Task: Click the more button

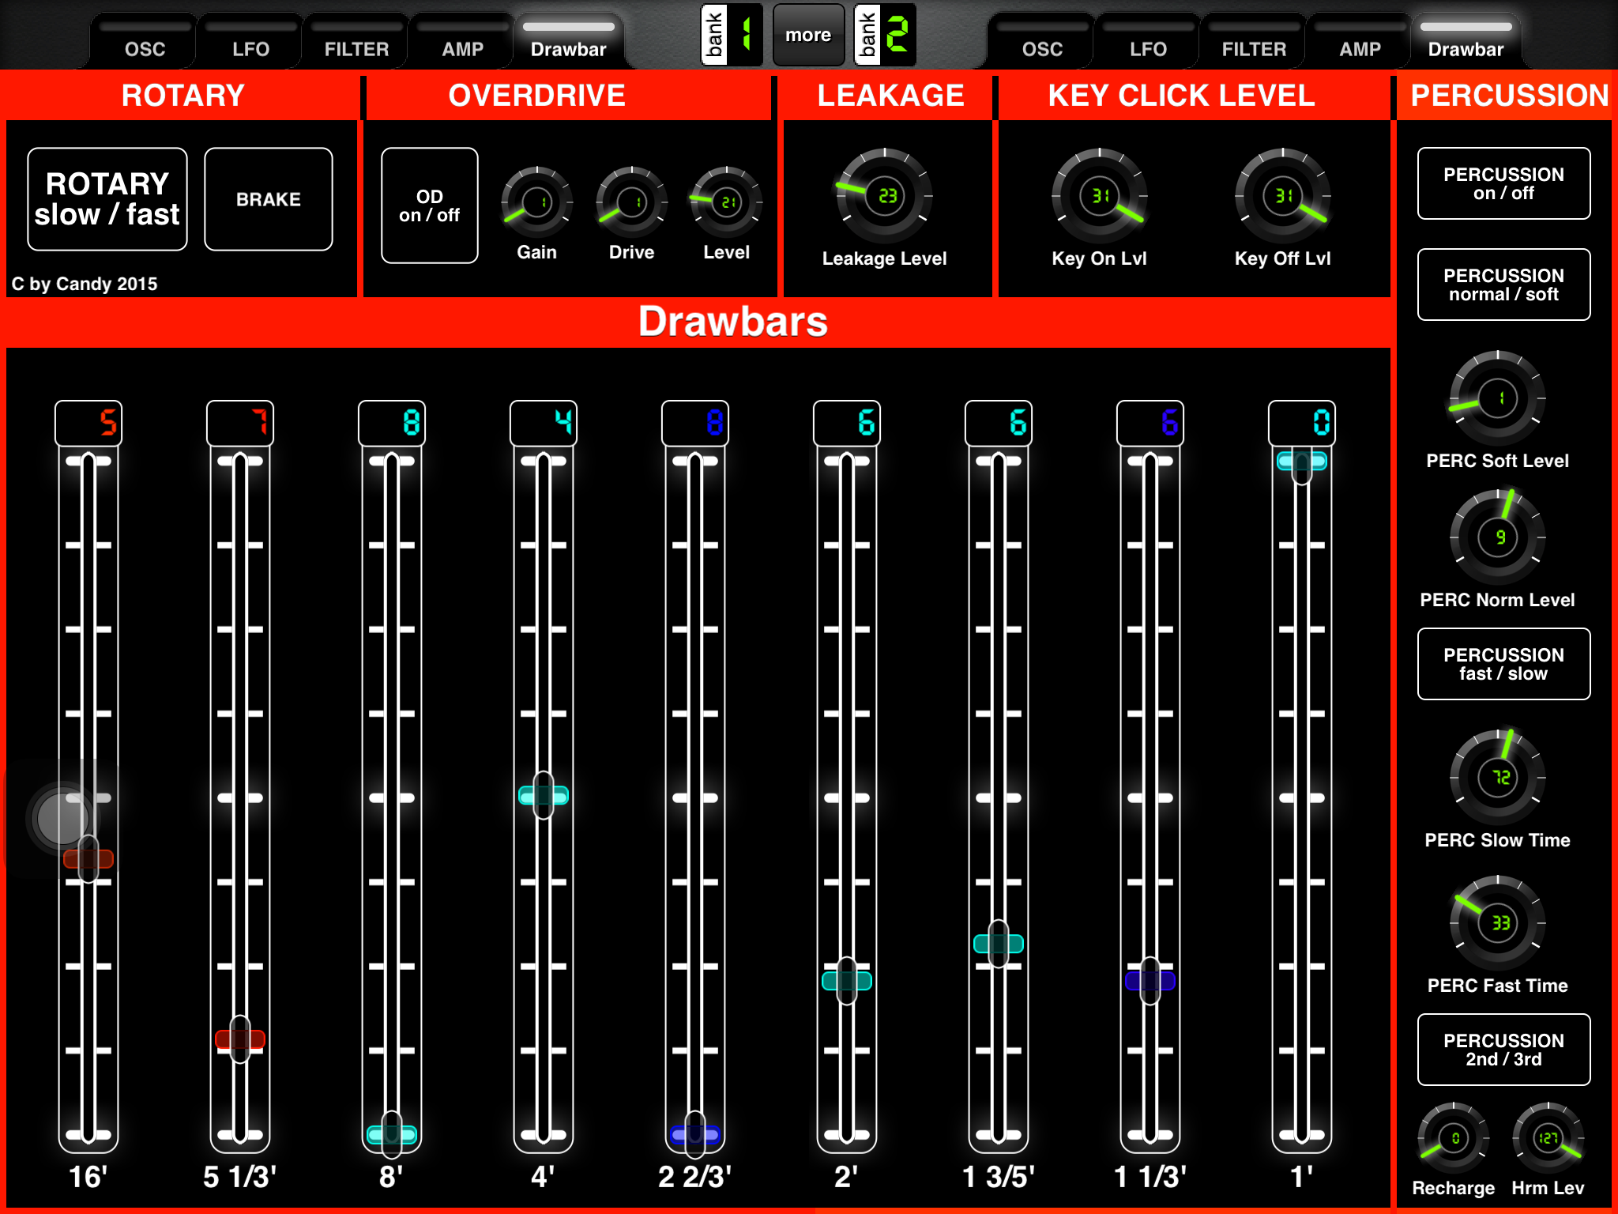Action: (x=808, y=35)
